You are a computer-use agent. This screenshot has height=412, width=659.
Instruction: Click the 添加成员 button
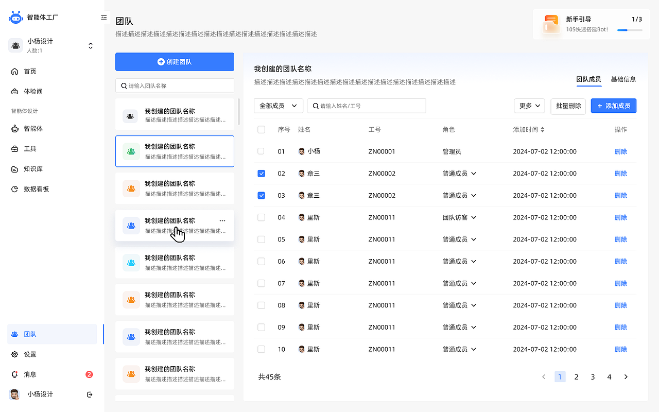point(614,106)
